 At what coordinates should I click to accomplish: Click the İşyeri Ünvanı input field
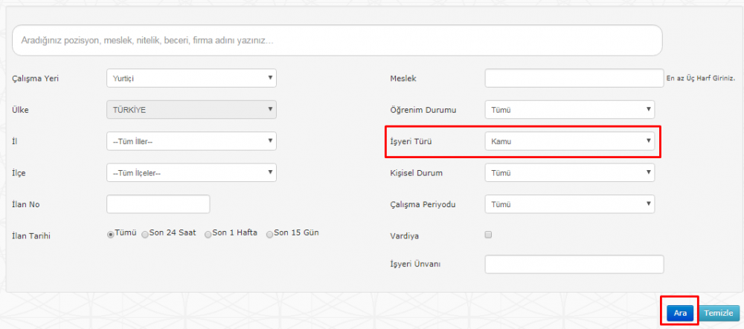coord(574,264)
